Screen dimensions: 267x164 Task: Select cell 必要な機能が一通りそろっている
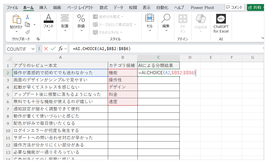pos(60,152)
